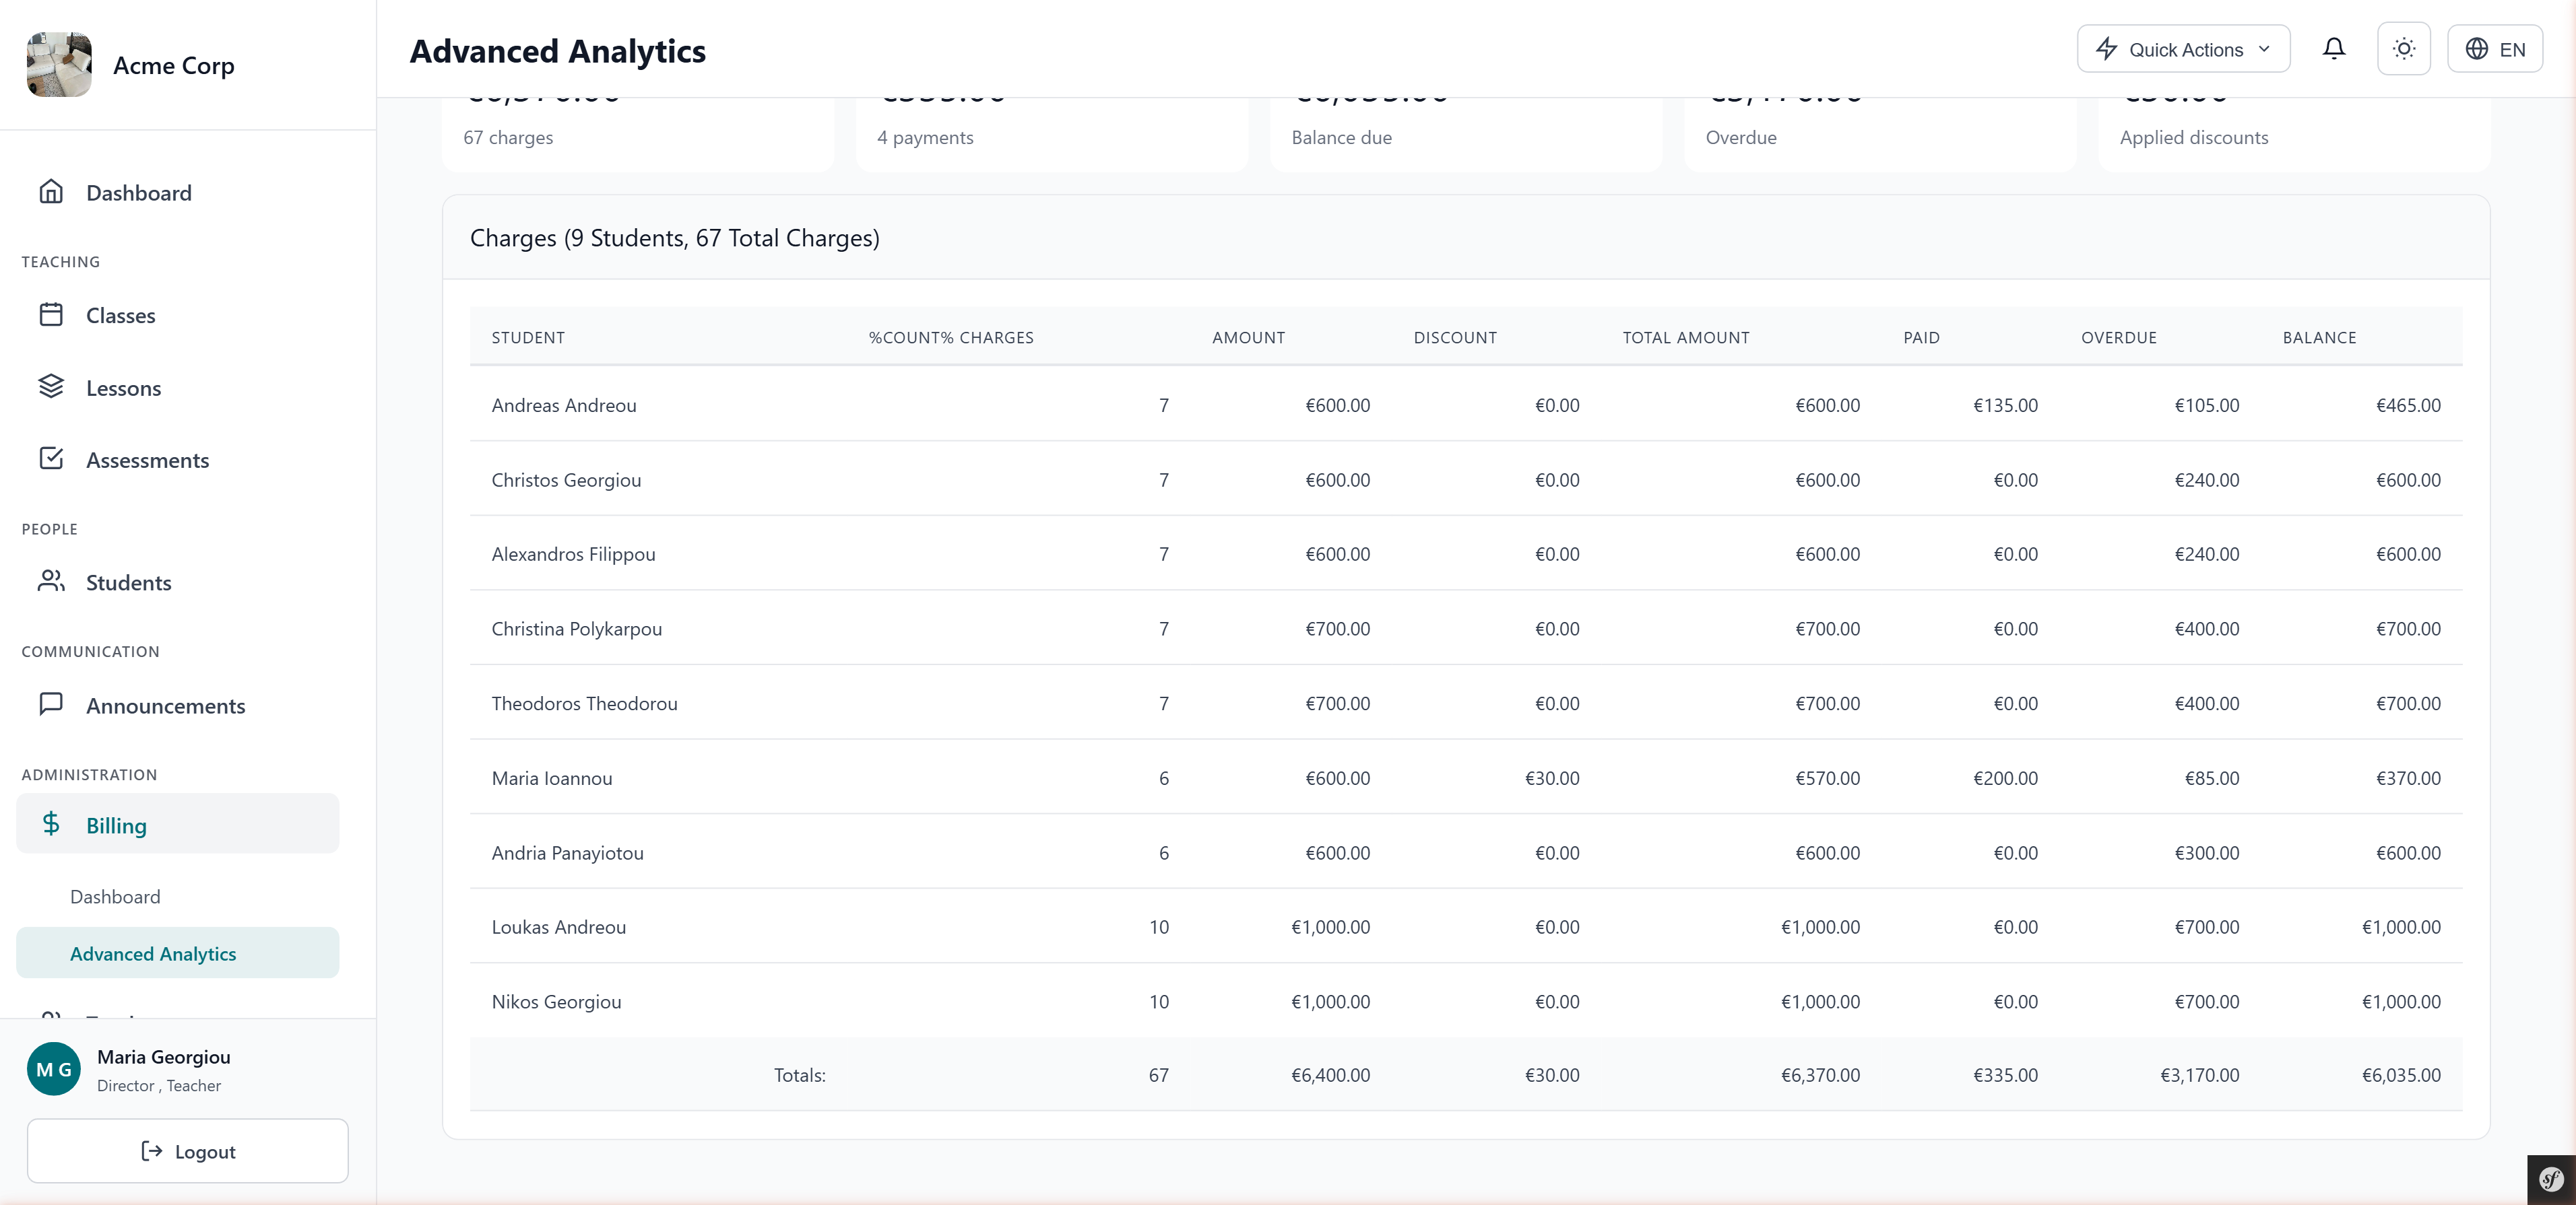Select the Loukas Andreou student row
Screen dimensions: 2576x1205
point(1466,926)
